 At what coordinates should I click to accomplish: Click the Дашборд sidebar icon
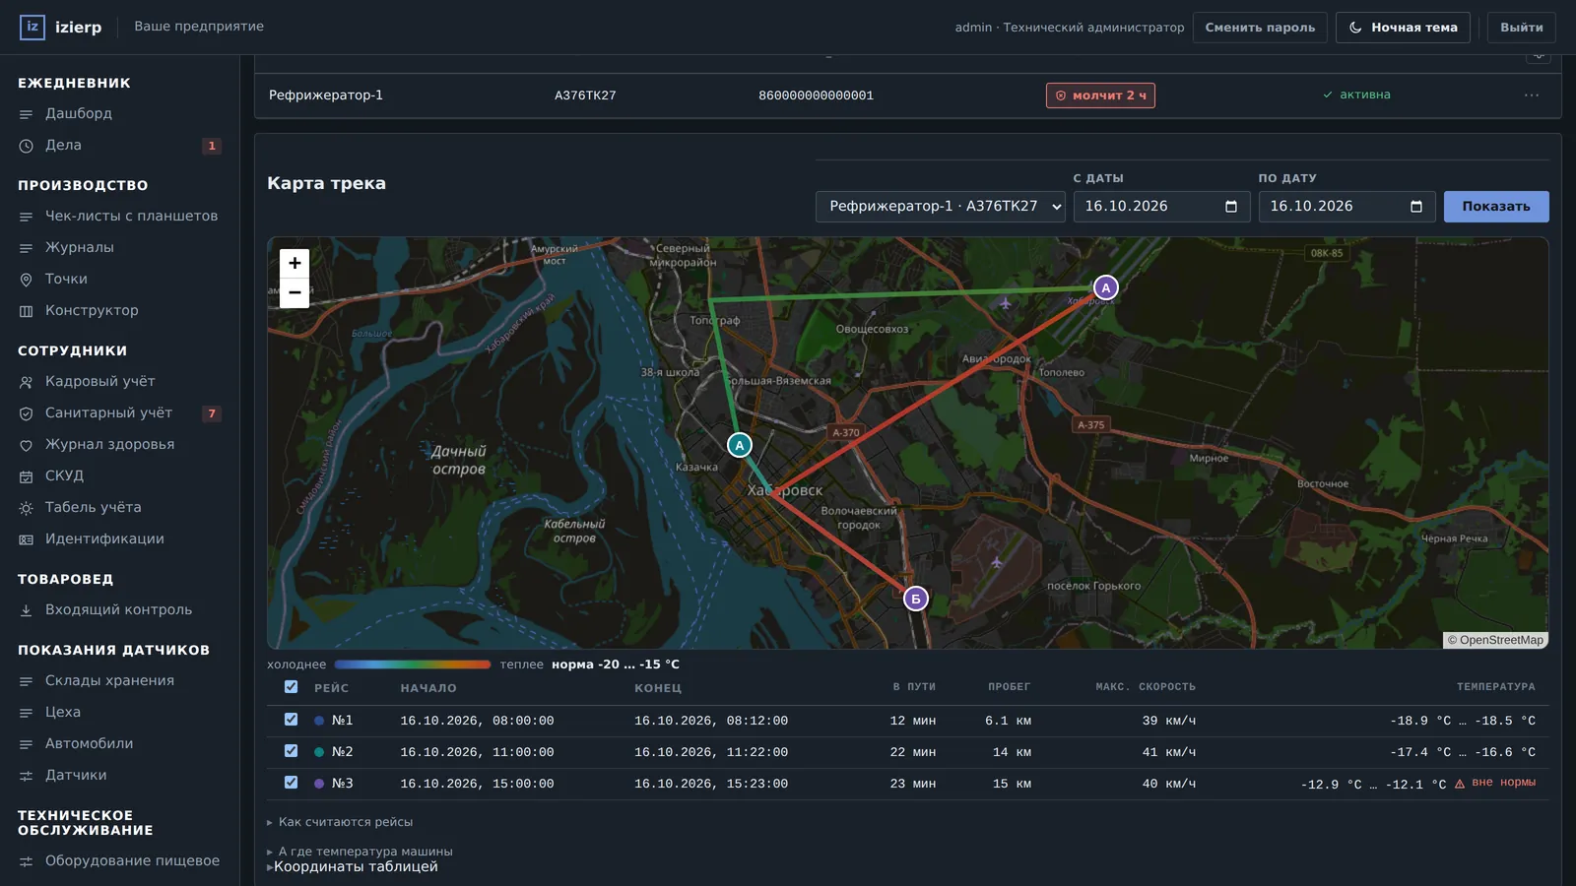[x=27, y=114]
